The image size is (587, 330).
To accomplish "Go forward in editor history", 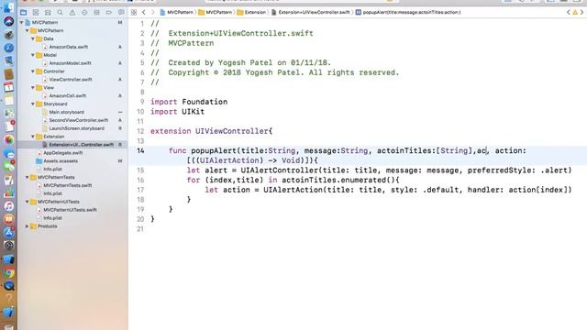I will pos(153,12).
